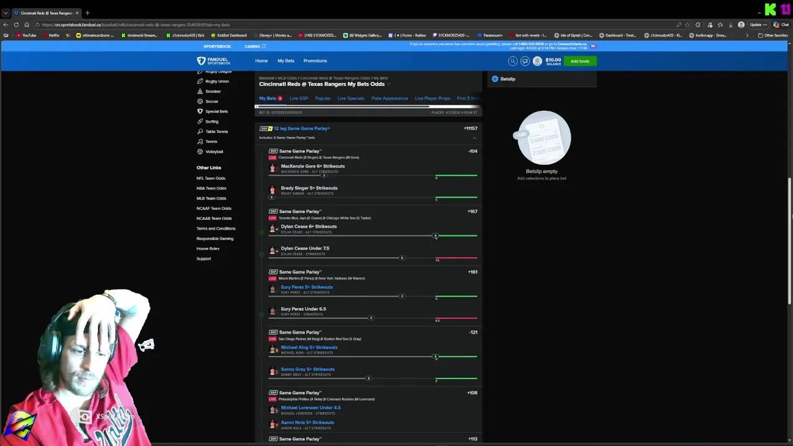Click MacKenzie Gore strikeouts progress bar
This screenshot has width=793, height=446.
[x=373, y=176]
